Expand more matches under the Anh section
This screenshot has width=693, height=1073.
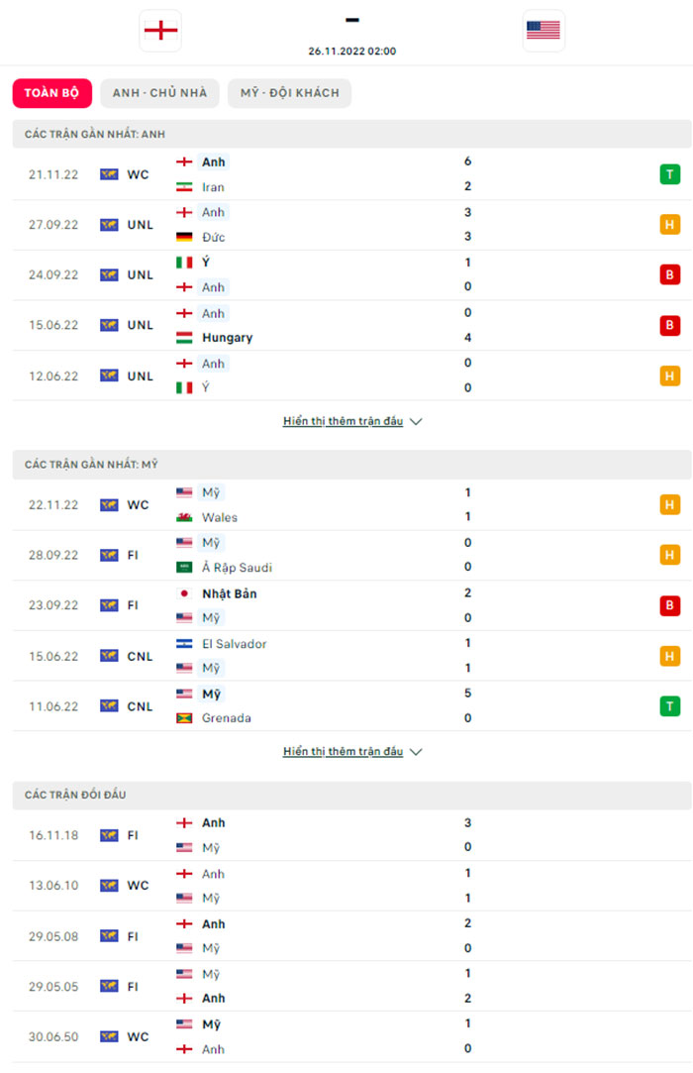point(343,421)
